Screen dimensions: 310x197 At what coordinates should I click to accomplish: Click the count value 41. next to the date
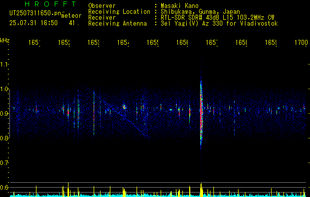pos(74,23)
